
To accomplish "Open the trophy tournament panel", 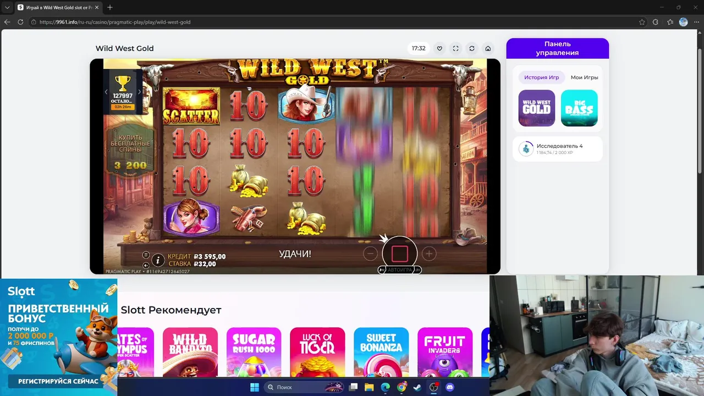I will point(123,92).
